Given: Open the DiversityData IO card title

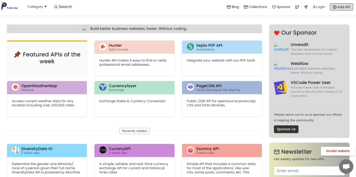Looking at the screenshot, I should pyautogui.click(x=37, y=149).
